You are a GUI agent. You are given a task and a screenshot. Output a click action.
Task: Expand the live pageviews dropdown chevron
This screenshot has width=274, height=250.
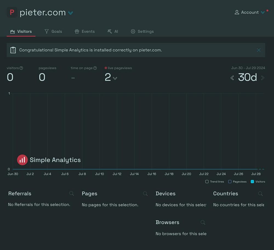click(115, 78)
